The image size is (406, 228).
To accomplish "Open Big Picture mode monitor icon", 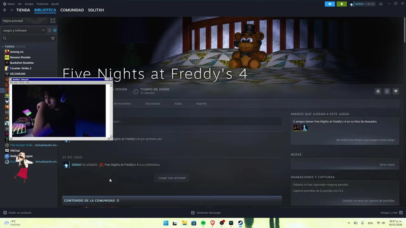I will coord(381,4).
